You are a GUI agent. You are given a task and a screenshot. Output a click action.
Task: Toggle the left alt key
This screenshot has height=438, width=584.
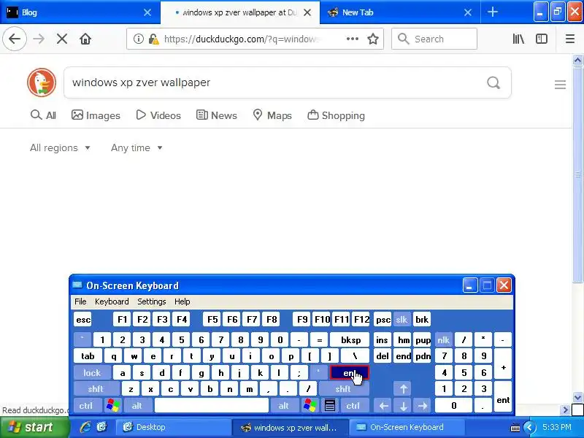point(137,405)
